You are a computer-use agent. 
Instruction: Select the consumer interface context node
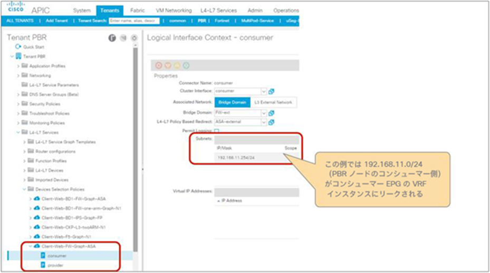tap(57, 256)
